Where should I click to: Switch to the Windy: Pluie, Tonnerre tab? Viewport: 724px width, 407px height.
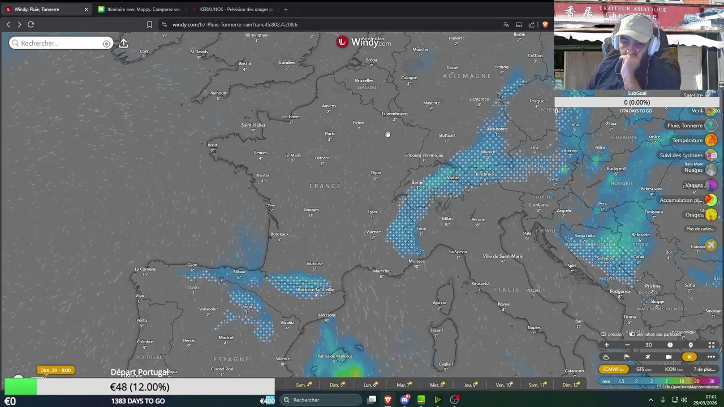45,9
